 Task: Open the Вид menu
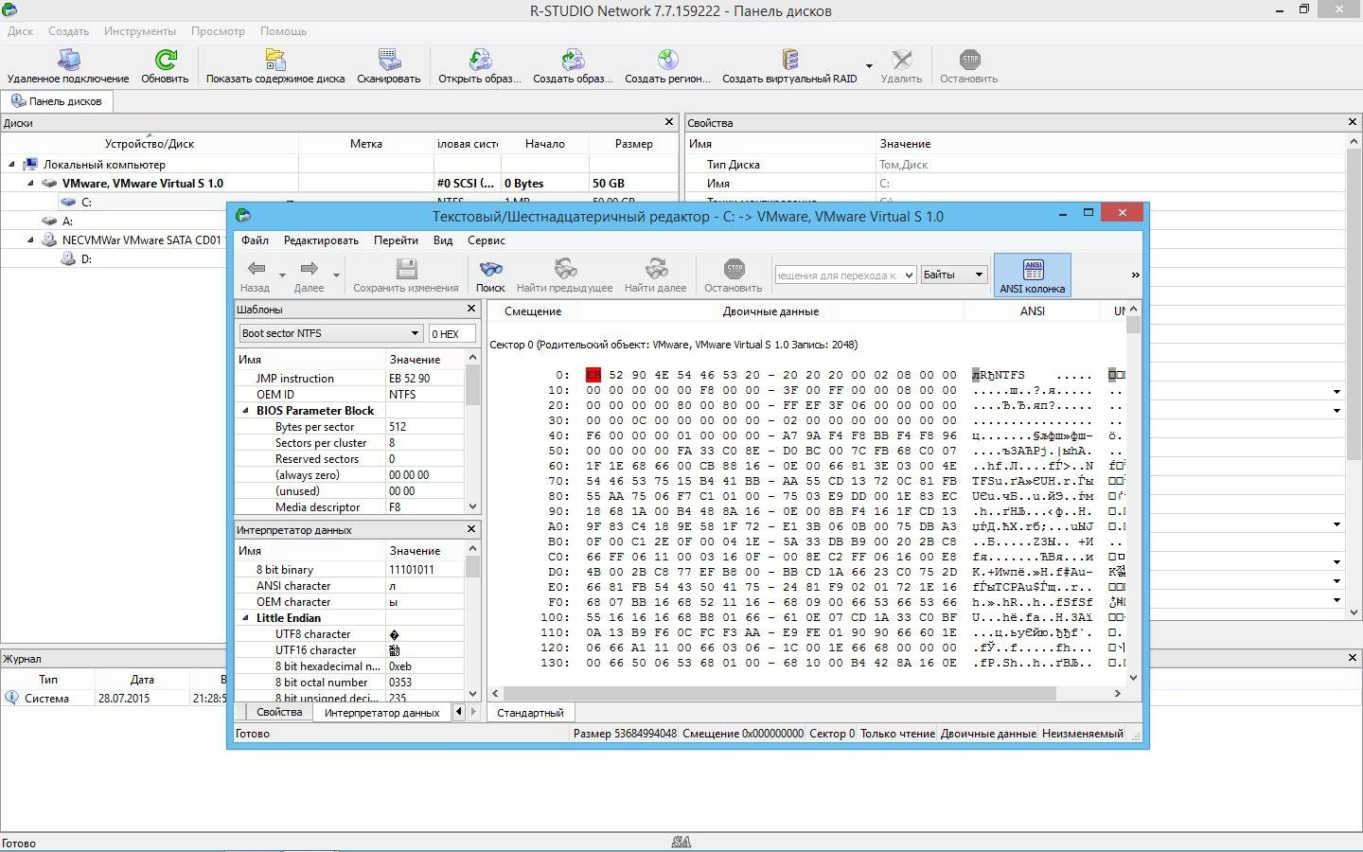tap(443, 240)
